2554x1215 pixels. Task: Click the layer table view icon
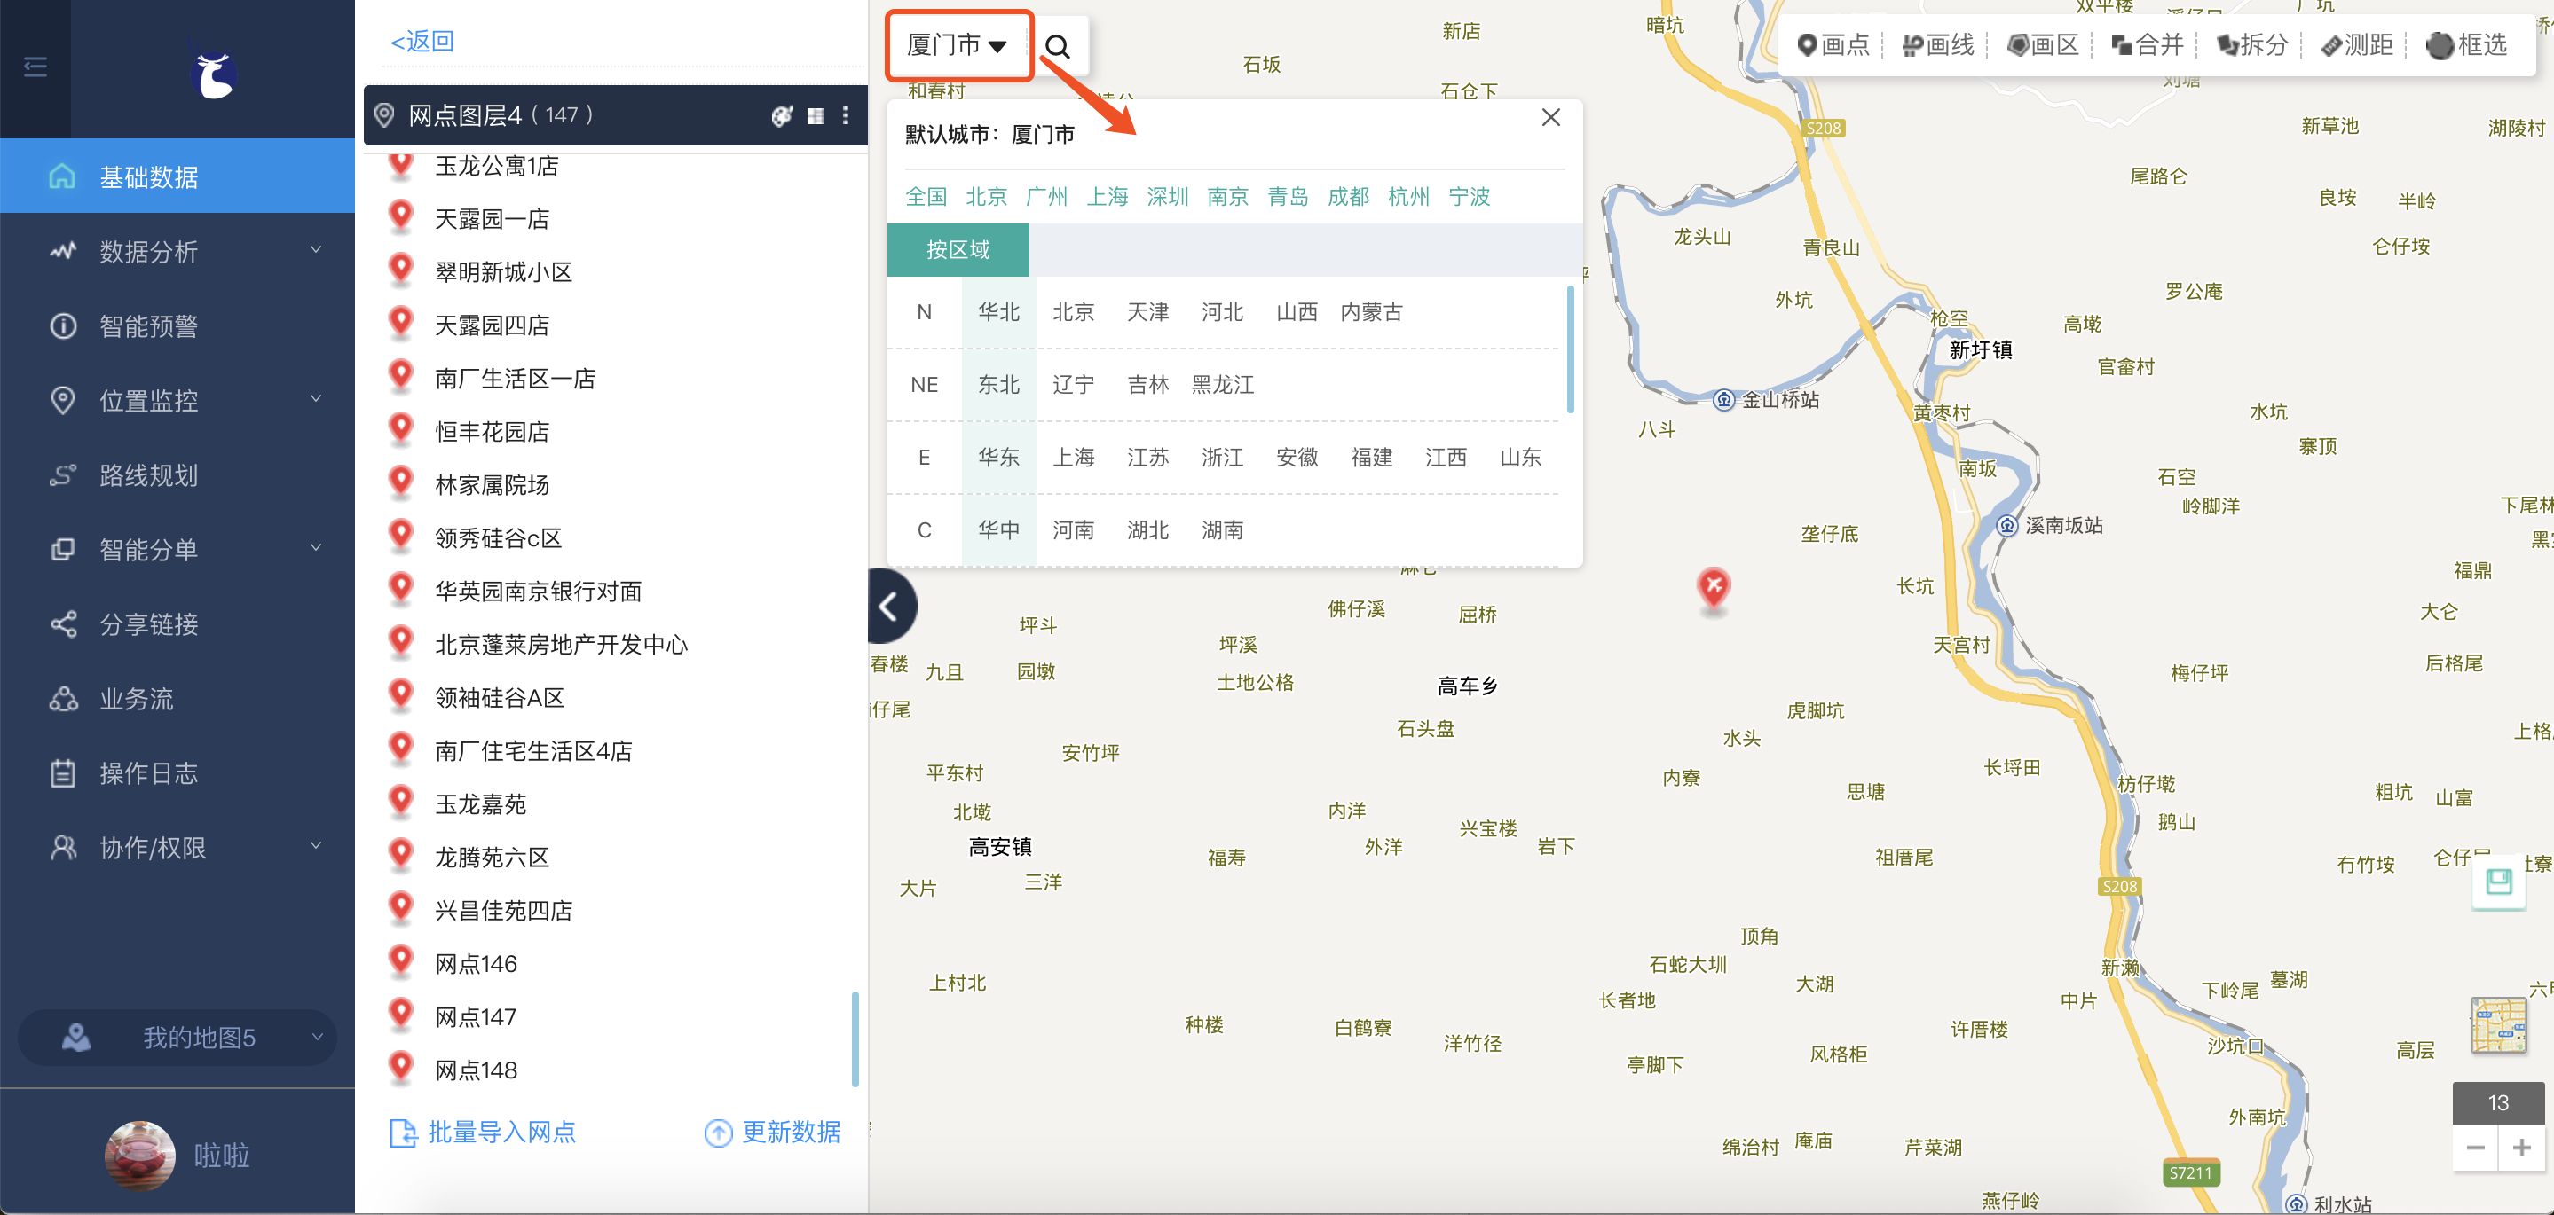815,116
